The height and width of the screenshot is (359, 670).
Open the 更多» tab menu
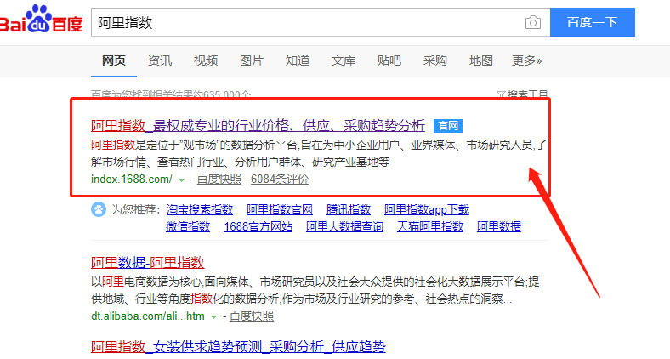527,60
